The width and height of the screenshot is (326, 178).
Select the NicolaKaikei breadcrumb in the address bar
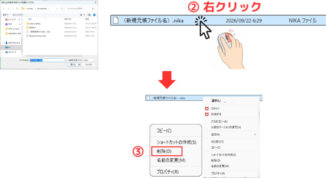[42, 9]
